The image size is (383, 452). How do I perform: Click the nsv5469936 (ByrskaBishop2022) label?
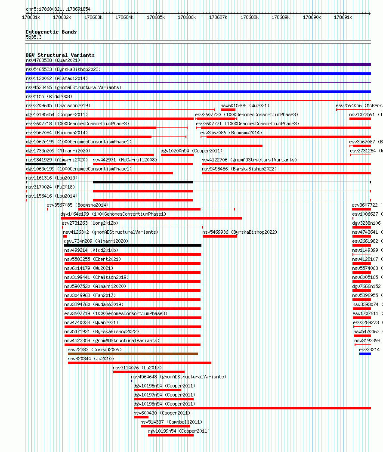coord(240,232)
